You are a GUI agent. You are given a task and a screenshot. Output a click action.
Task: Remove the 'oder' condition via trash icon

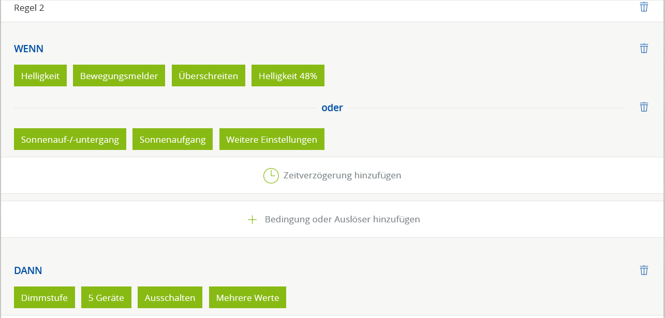pos(644,107)
